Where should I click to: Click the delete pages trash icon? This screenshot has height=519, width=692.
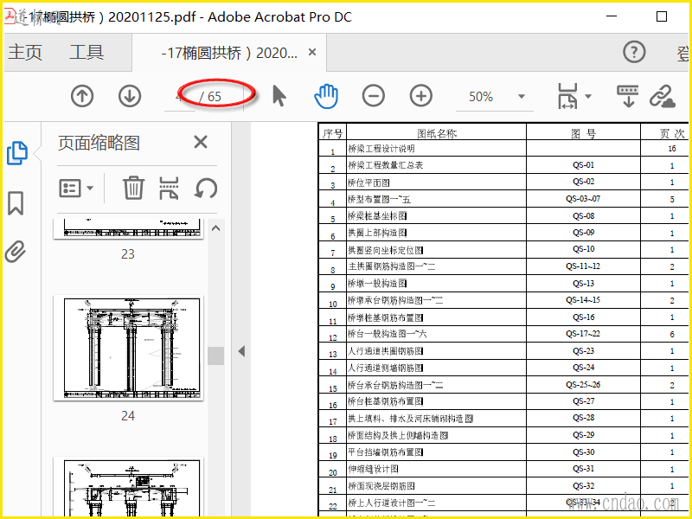133,188
